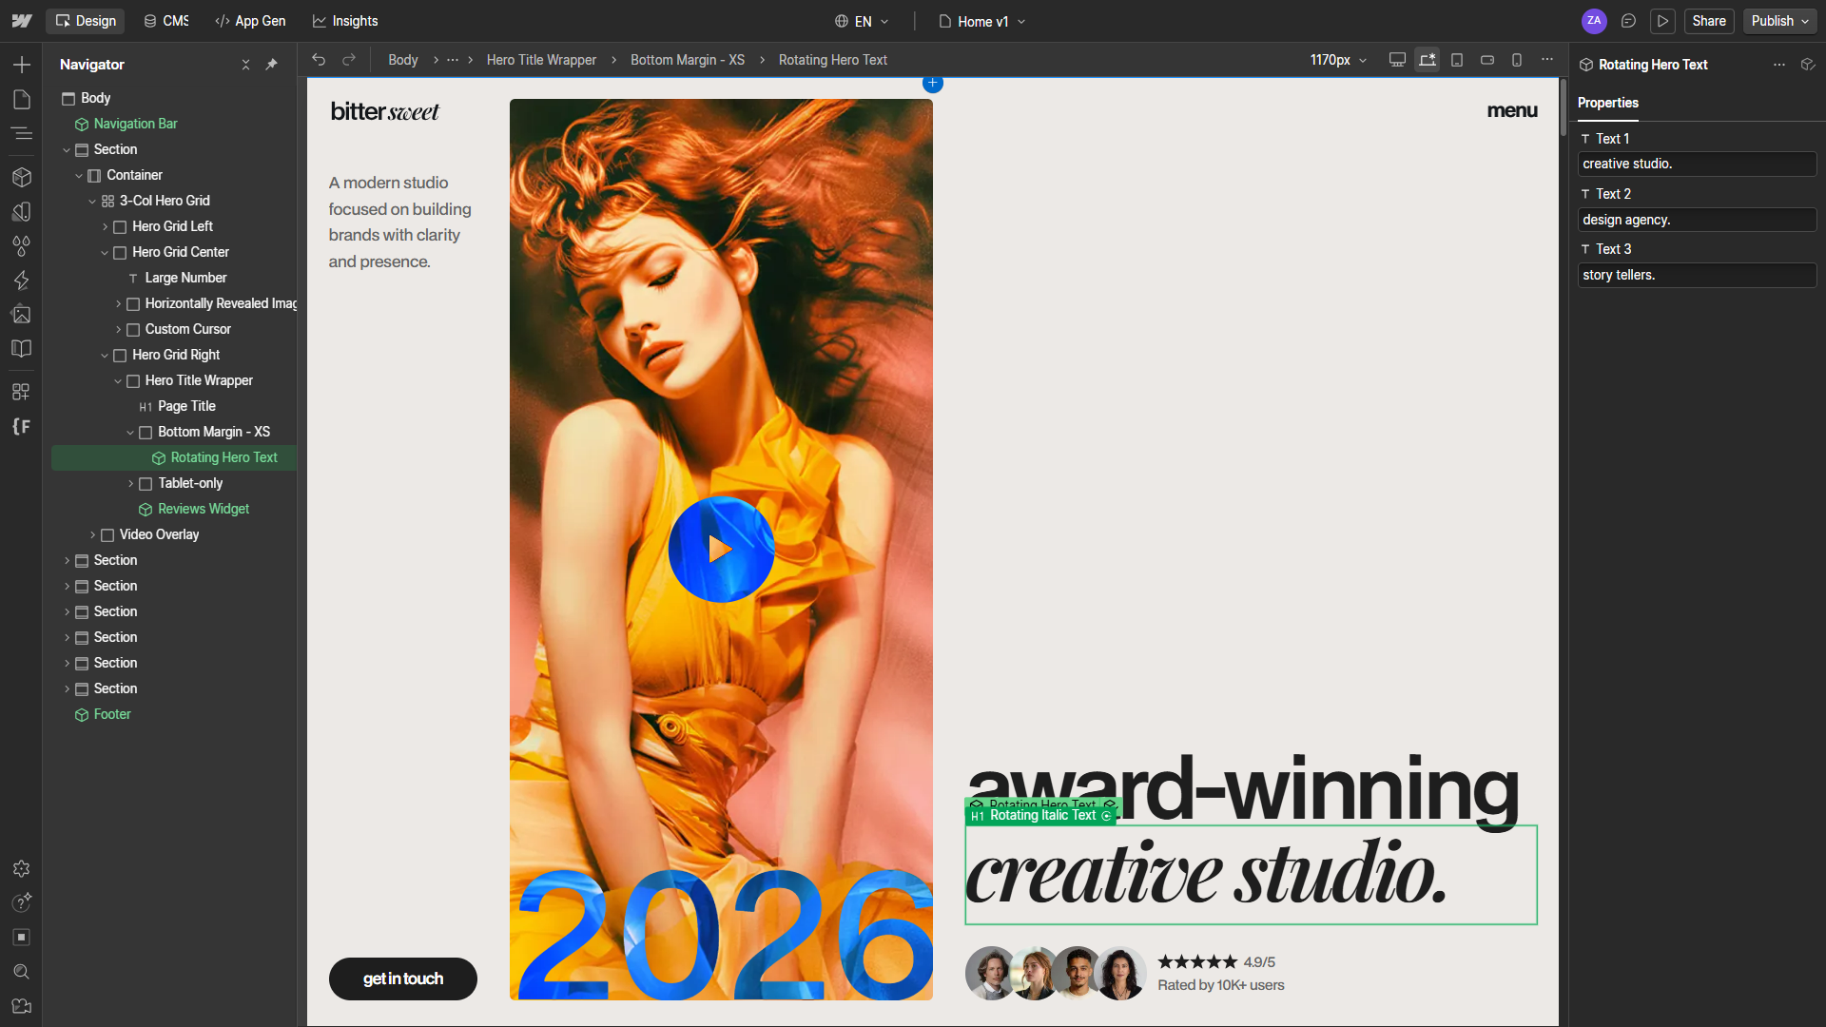Switch to tablet breakpoint view
The width and height of the screenshot is (1826, 1027).
[x=1457, y=59]
